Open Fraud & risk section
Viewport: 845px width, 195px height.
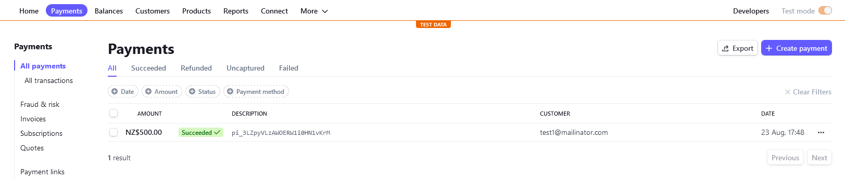click(x=40, y=104)
